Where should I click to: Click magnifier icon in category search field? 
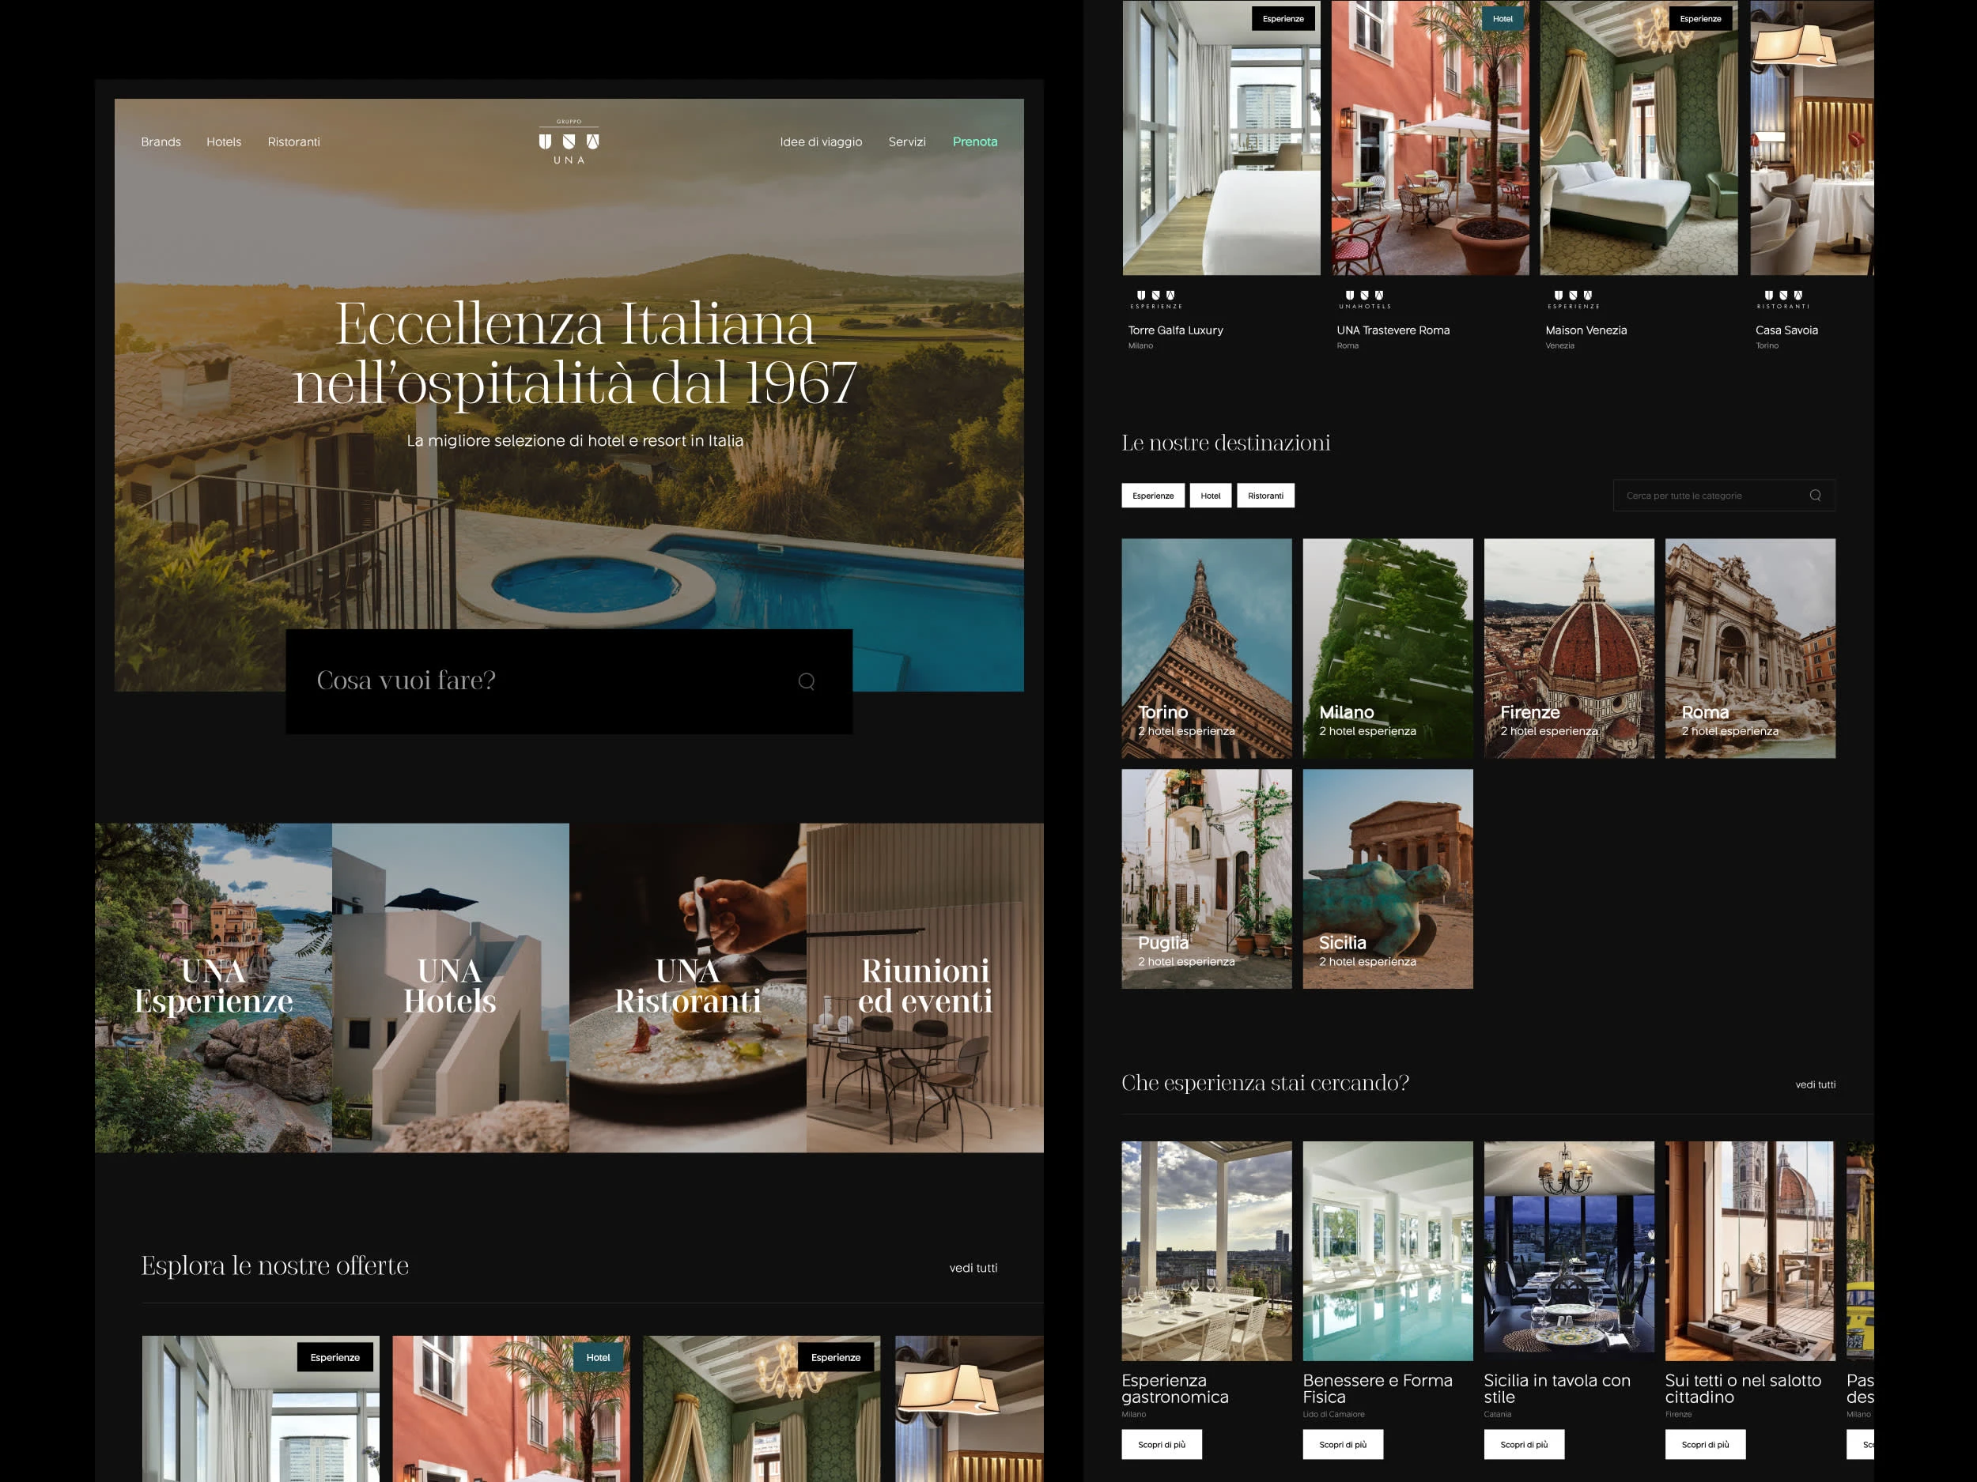click(x=1814, y=496)
